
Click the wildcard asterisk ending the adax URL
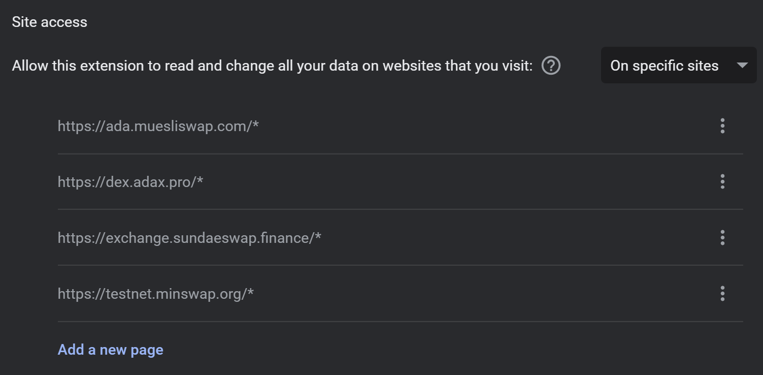pos(200,180)
